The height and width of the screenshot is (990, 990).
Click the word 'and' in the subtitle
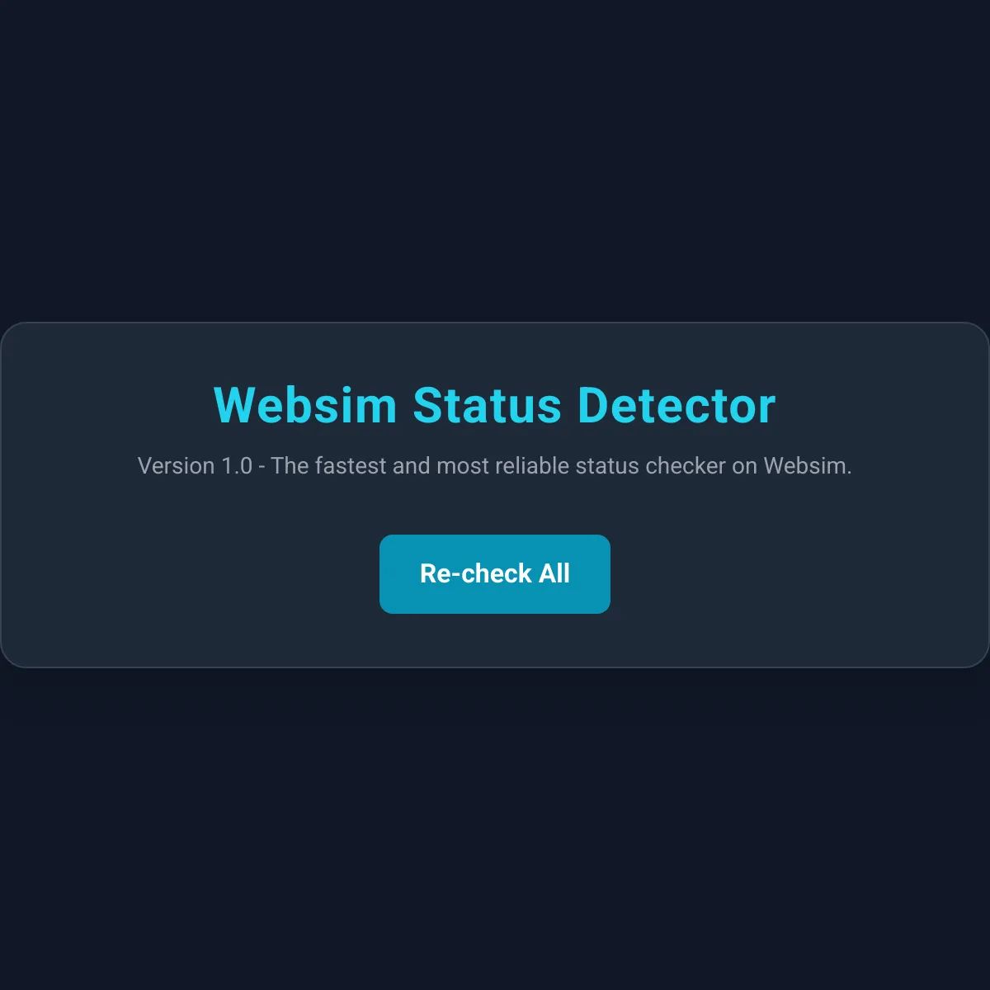411,466
